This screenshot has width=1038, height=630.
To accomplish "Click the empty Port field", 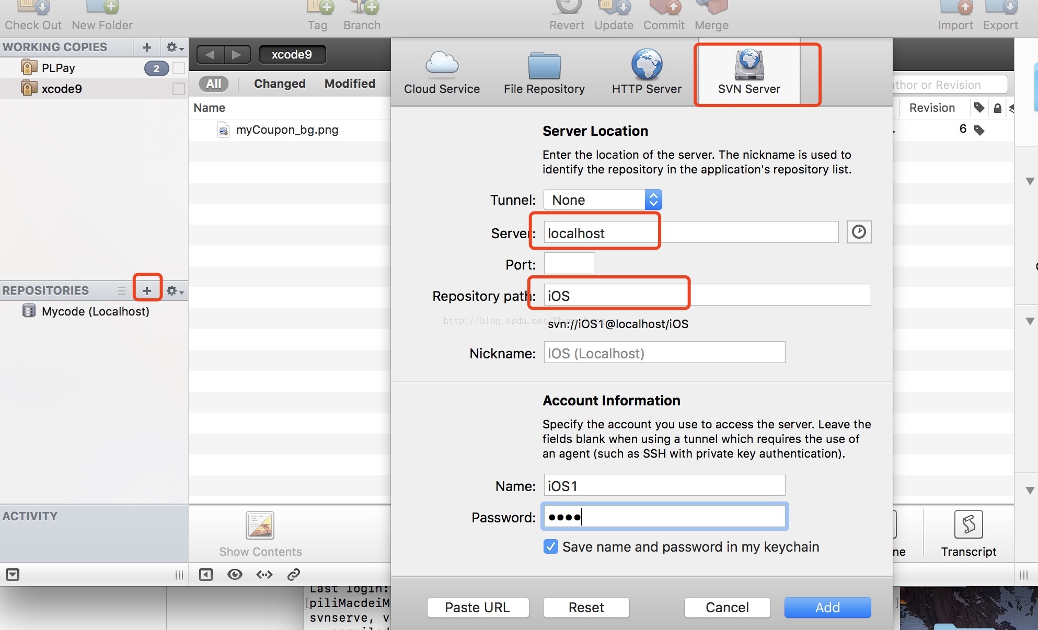I will click(x=569, y=264).
